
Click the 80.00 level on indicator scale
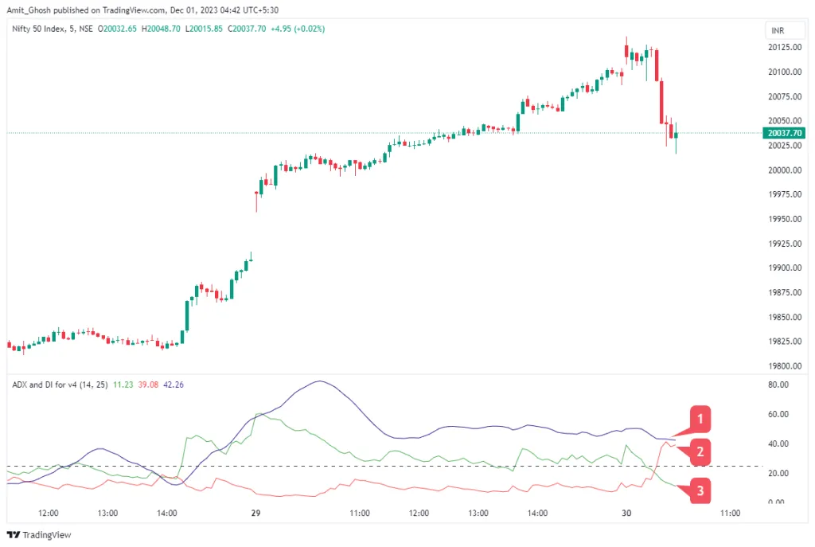coord(778,385)
